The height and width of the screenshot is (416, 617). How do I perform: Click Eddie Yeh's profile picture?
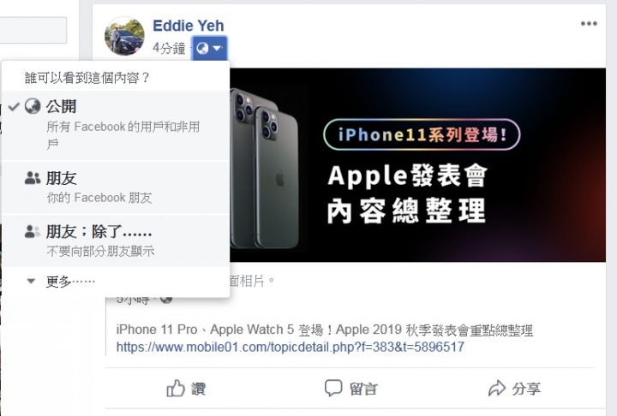(124, 36)
